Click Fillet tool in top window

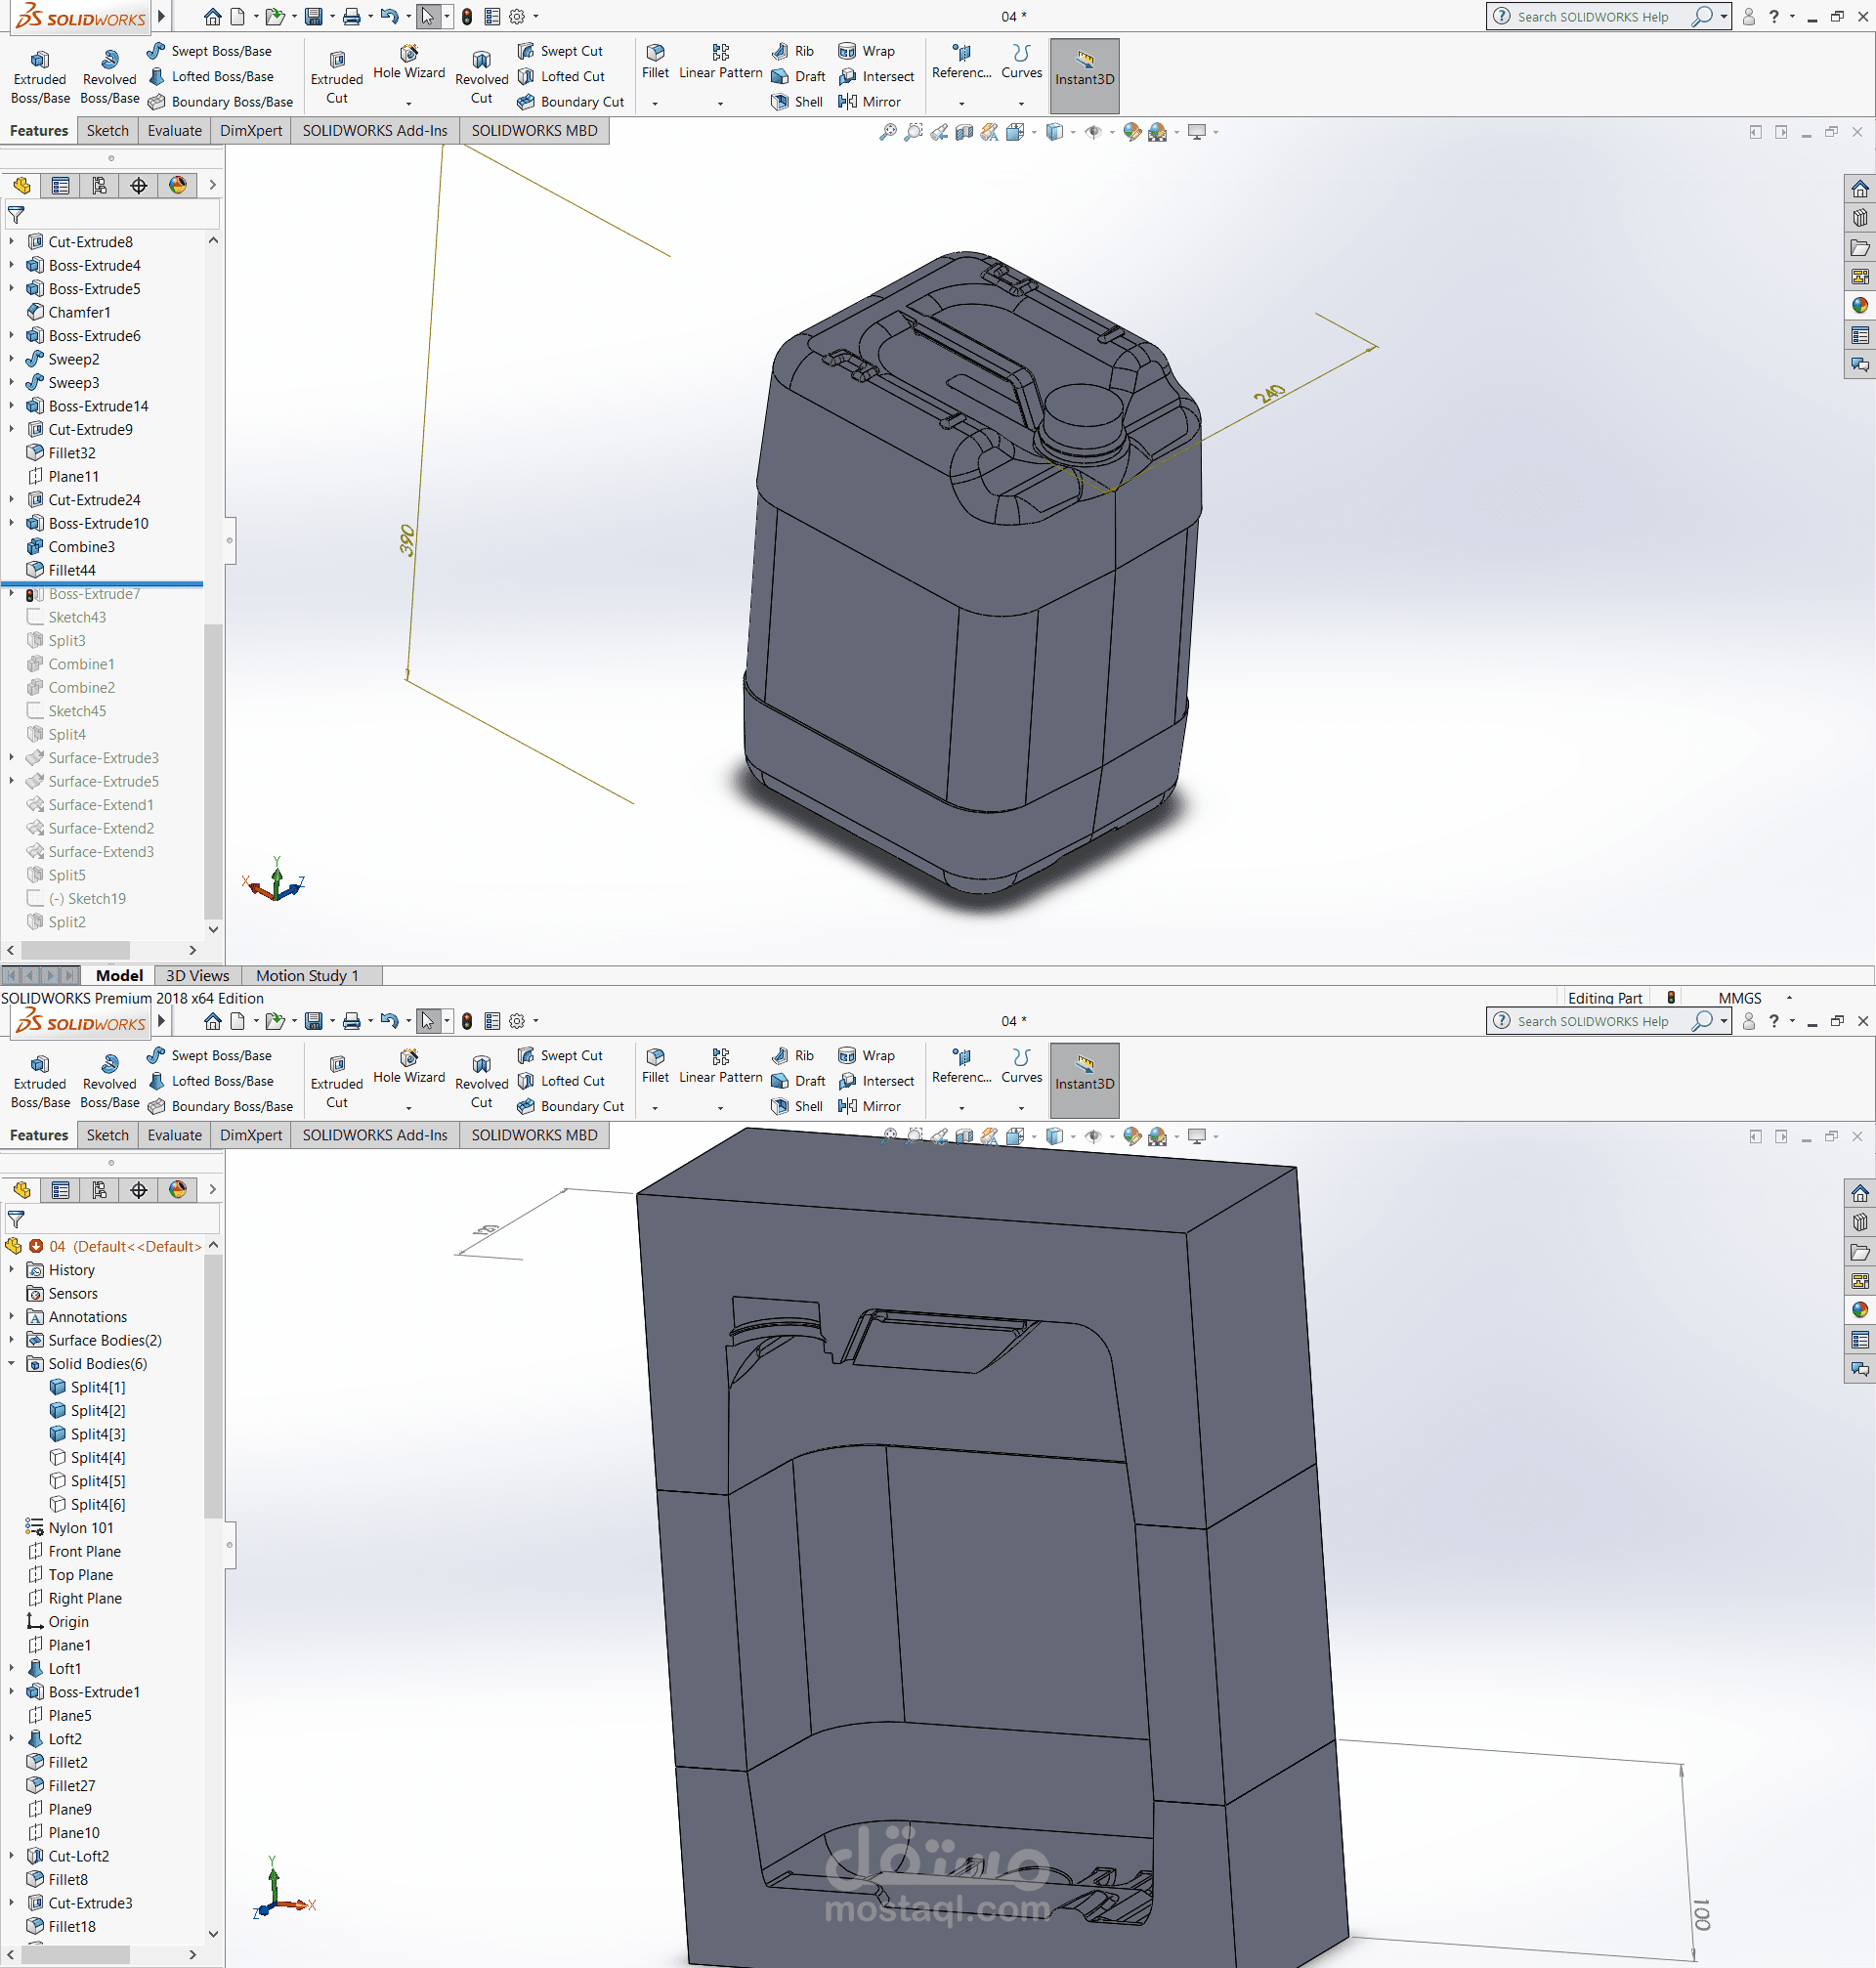point(656,61)
